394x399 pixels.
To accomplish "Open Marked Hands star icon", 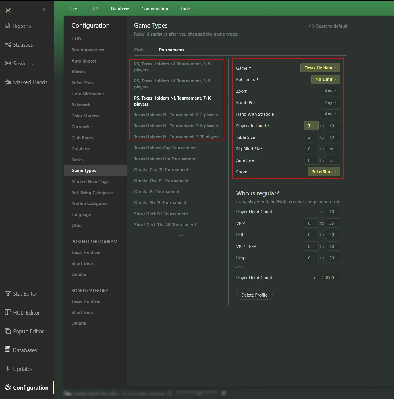I will [8, 82].
